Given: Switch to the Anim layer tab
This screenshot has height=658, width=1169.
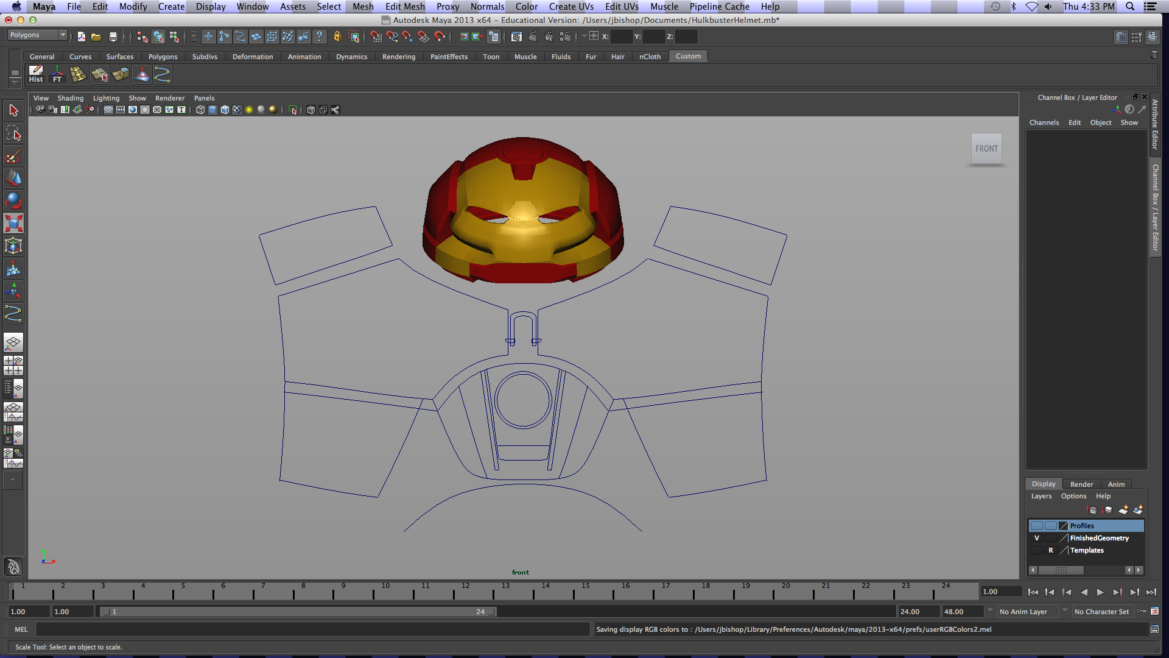Looking at the screenshot, I should (1116, 484).
